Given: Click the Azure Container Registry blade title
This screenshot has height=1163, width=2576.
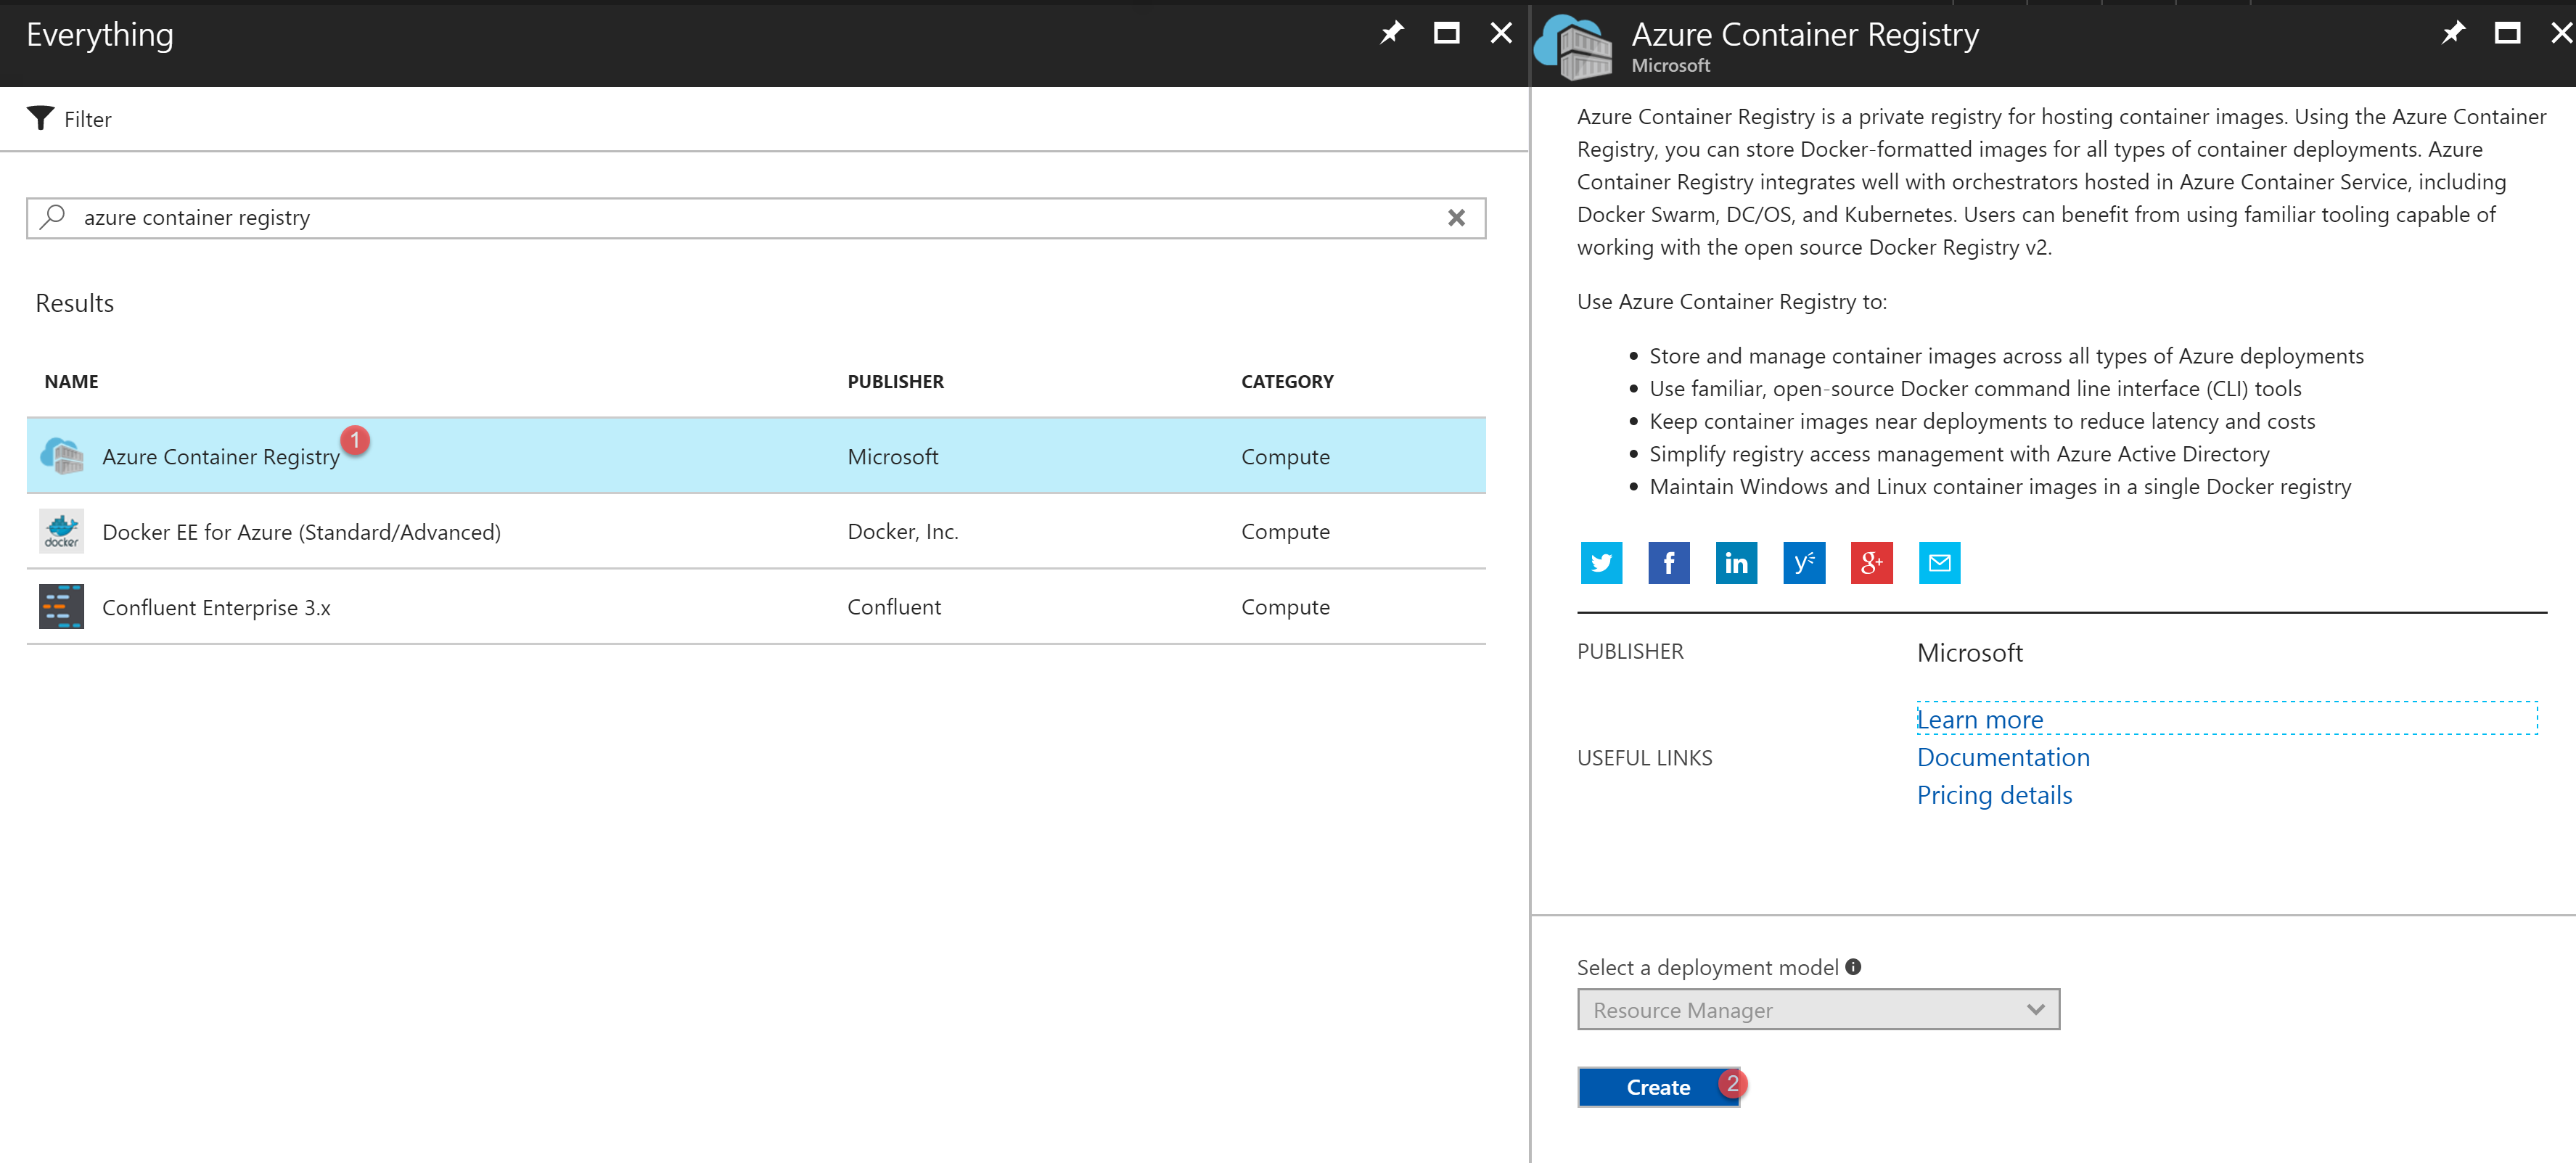Looking at the screenshot, I should (x=1804, y=35).
